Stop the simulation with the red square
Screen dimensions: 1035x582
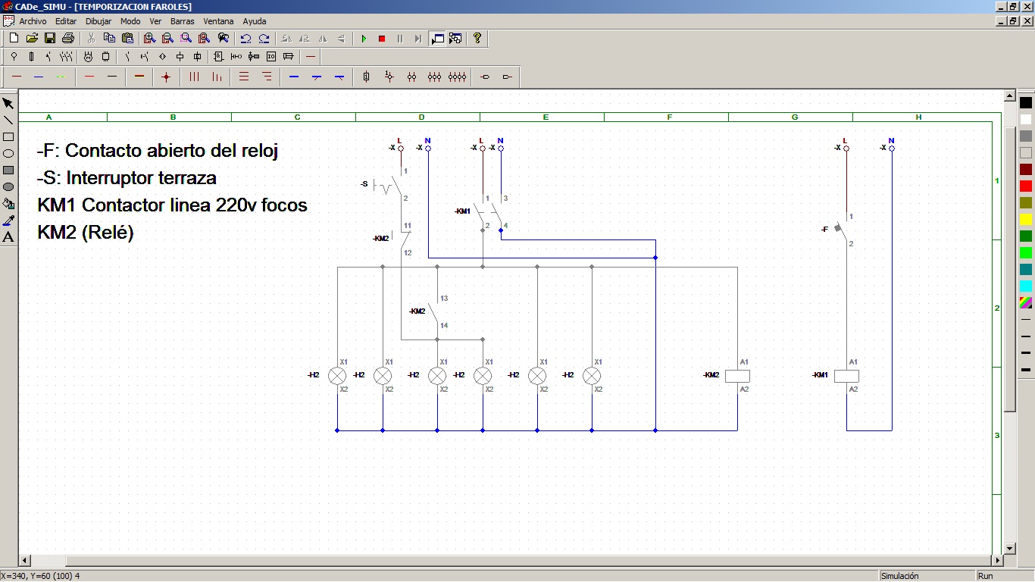coord(382,39)
